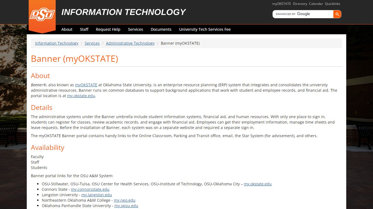Click the Details section heading

42,107
